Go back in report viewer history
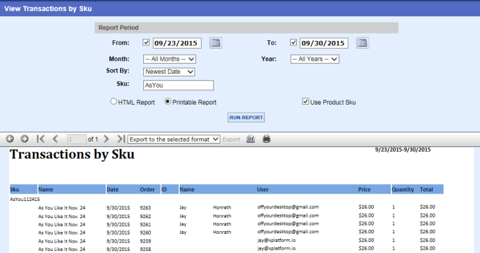Screen dimensions: 480x253 pos(10,139)
